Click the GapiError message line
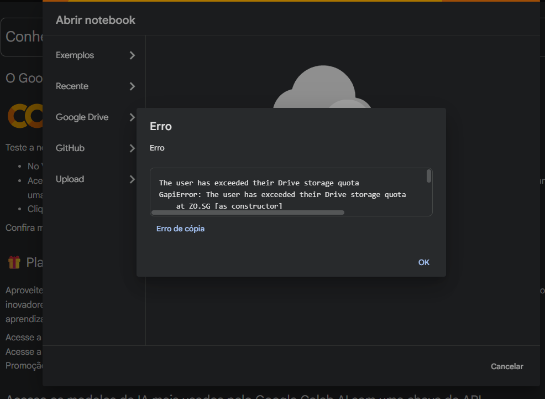This screenshot has width=545, height=399. point(282,194)
